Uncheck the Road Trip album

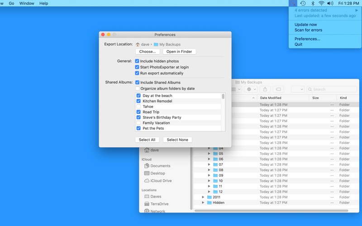[x=138, y=112]
